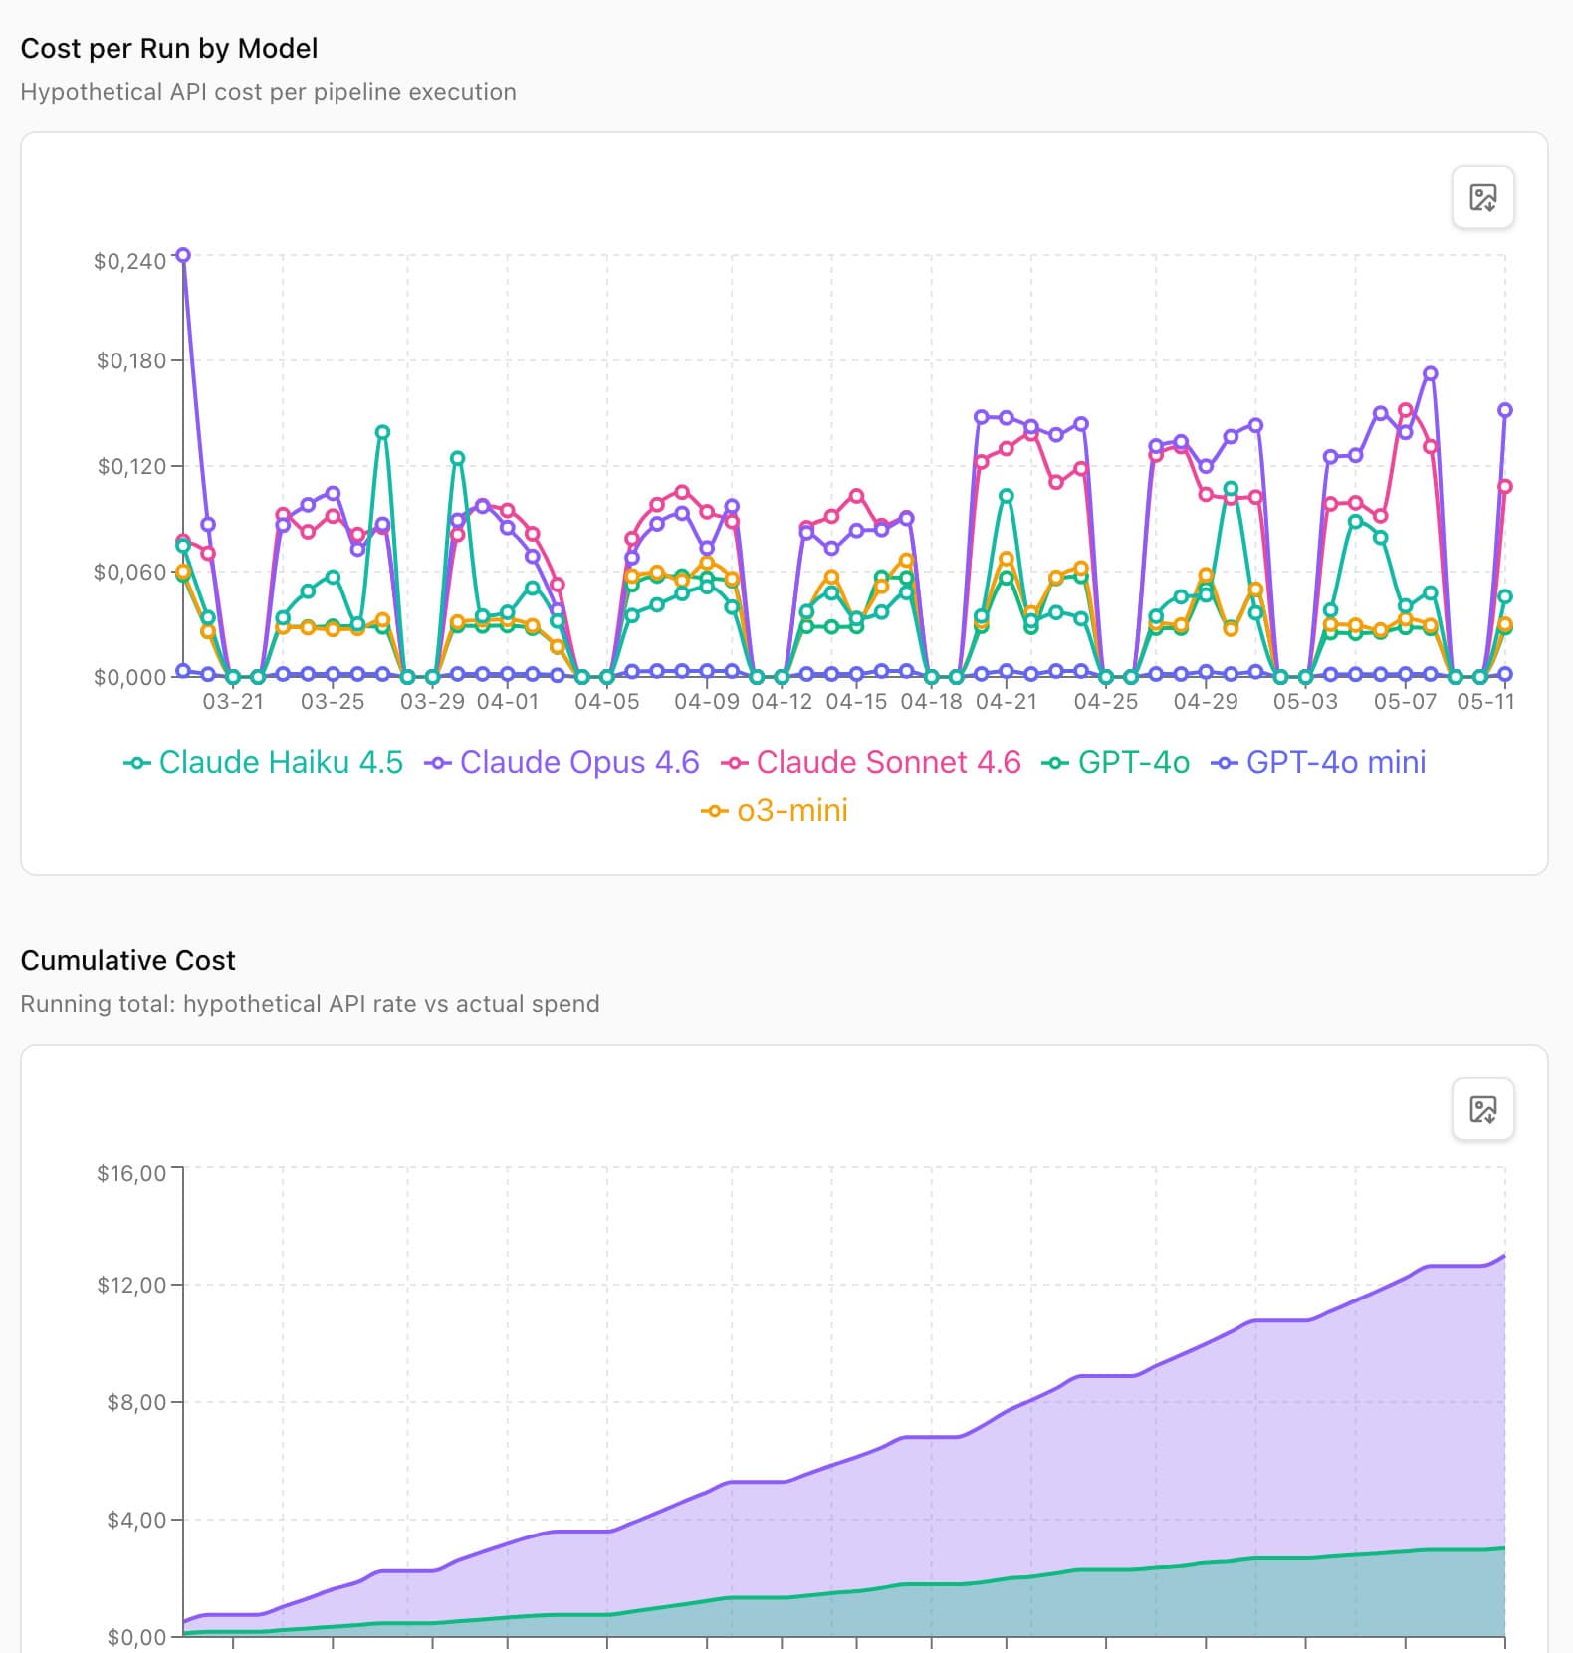Screen dimensions: 1573x1653
Task: Click the 05-11 x-axis date label
Action: click(x=1485, y=702)
